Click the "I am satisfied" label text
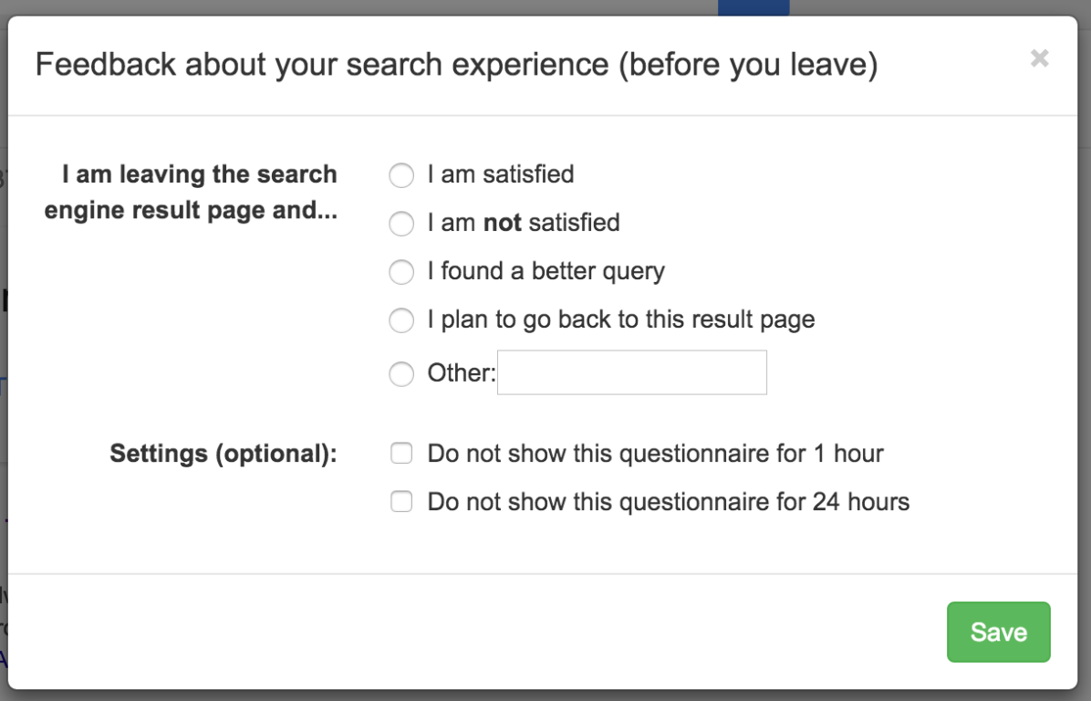 pos(501,174)
